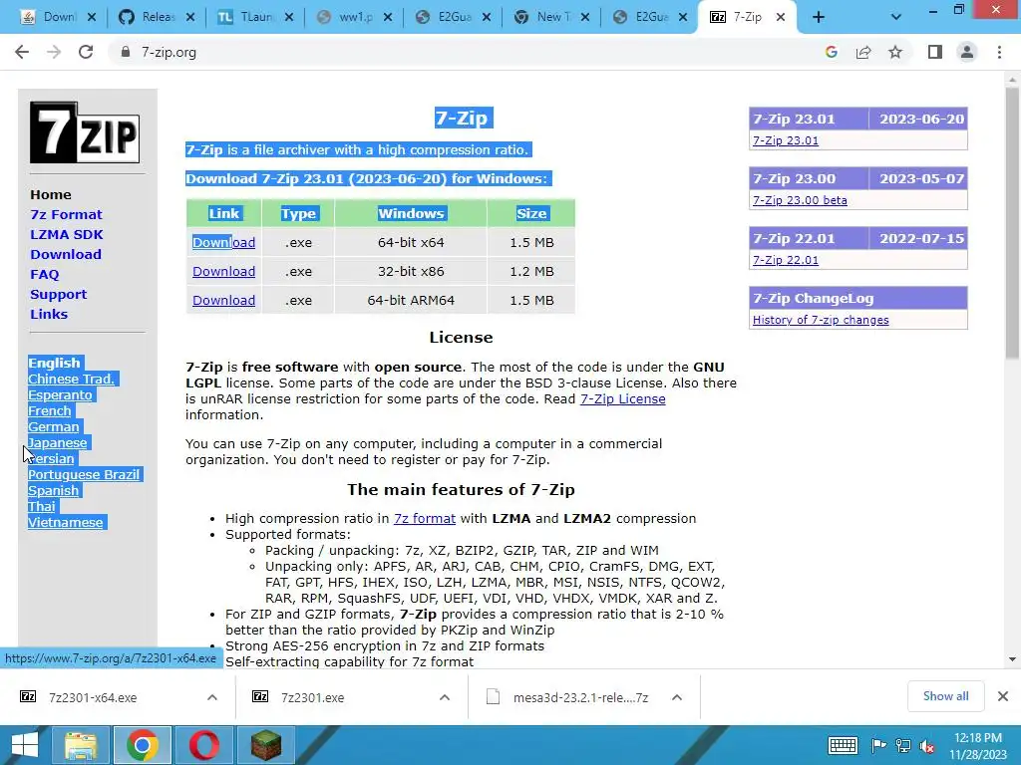This screenshot has height=765, width=1021.
Task: Switch language to Esperanto
Action: (60, 394)
